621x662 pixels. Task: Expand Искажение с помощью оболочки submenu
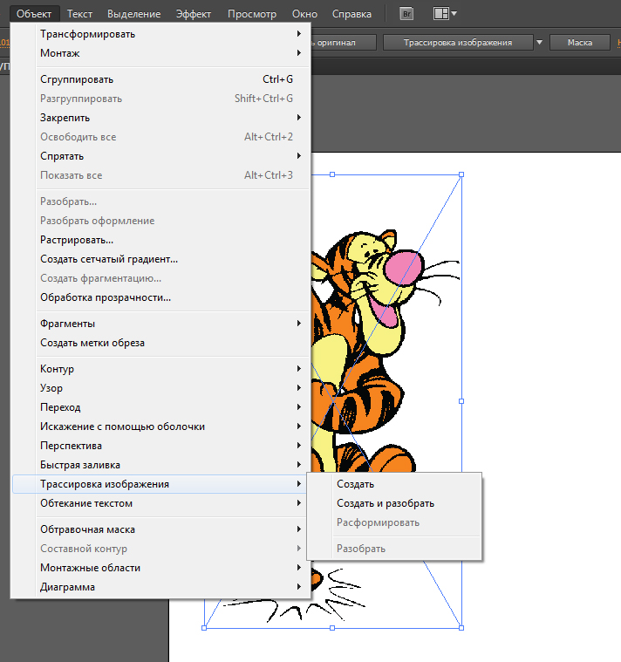[161, 427]
